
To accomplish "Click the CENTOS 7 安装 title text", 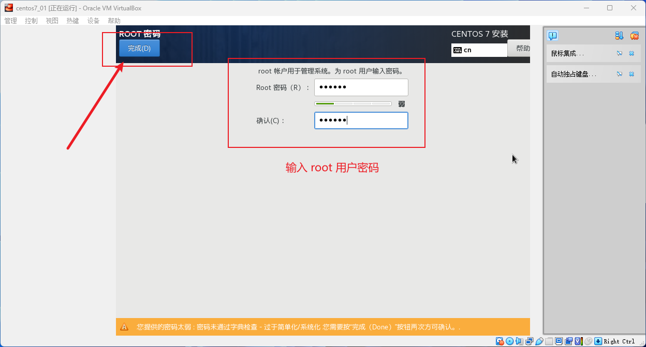I will point(480,34).
